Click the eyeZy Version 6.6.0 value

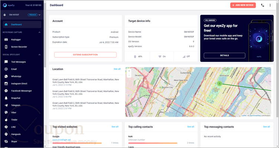191,46
